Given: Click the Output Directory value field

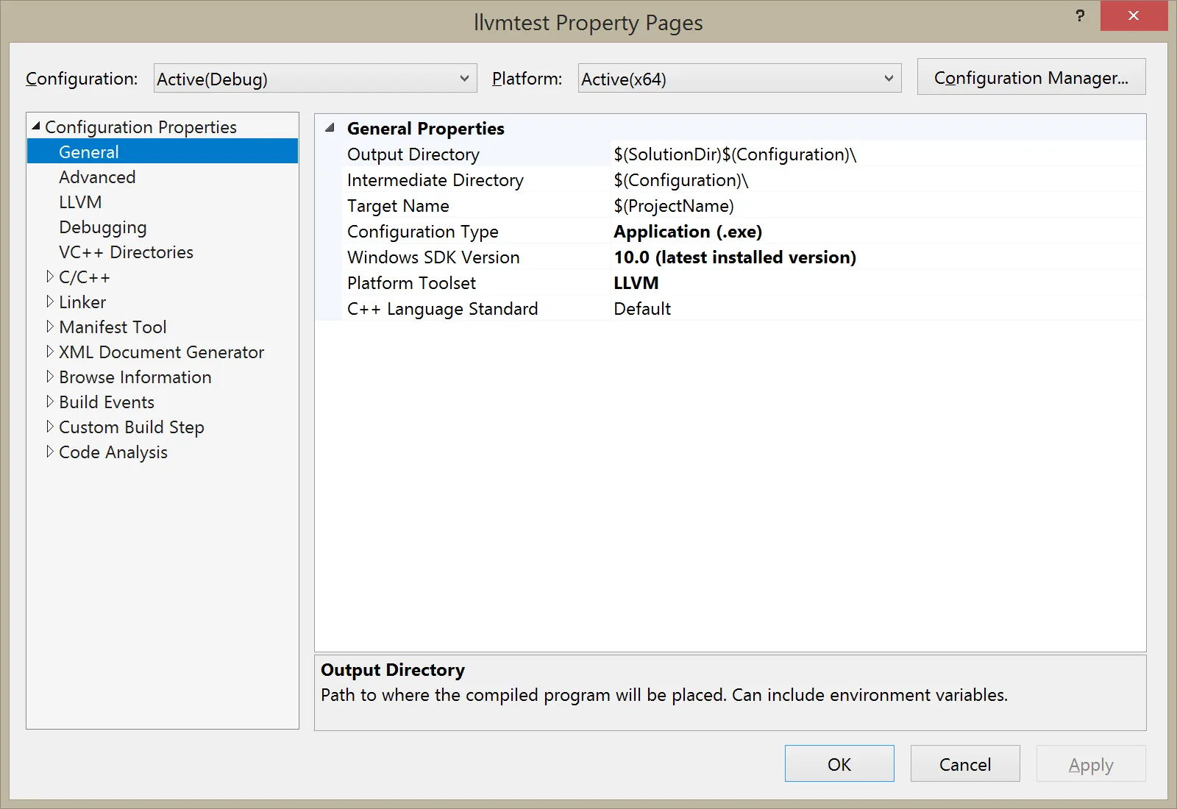Looking at the screenshot, I should click(x=875, y=154).
